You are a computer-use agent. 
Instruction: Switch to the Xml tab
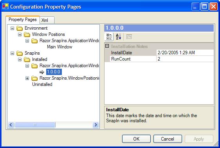[47, 20]
